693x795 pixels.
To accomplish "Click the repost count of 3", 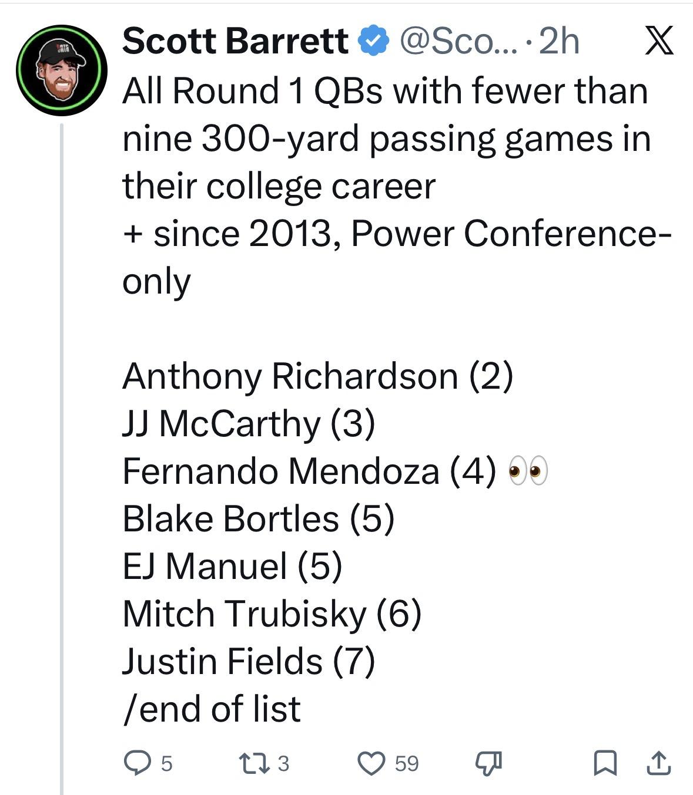I will 283,763.
